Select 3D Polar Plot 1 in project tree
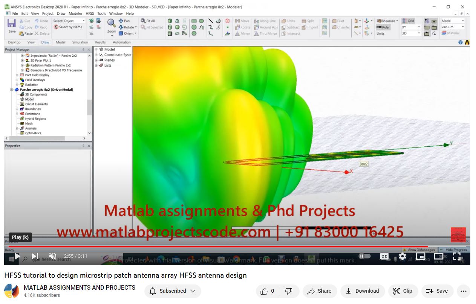The image size is (476, 304). [40, 61]
